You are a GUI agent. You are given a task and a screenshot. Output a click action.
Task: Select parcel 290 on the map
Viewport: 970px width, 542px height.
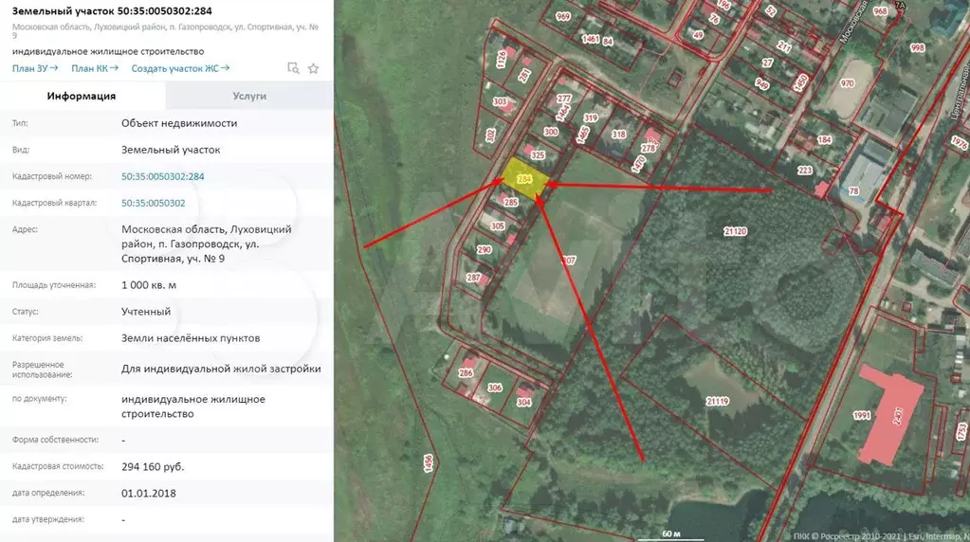[x=484, y=250]
